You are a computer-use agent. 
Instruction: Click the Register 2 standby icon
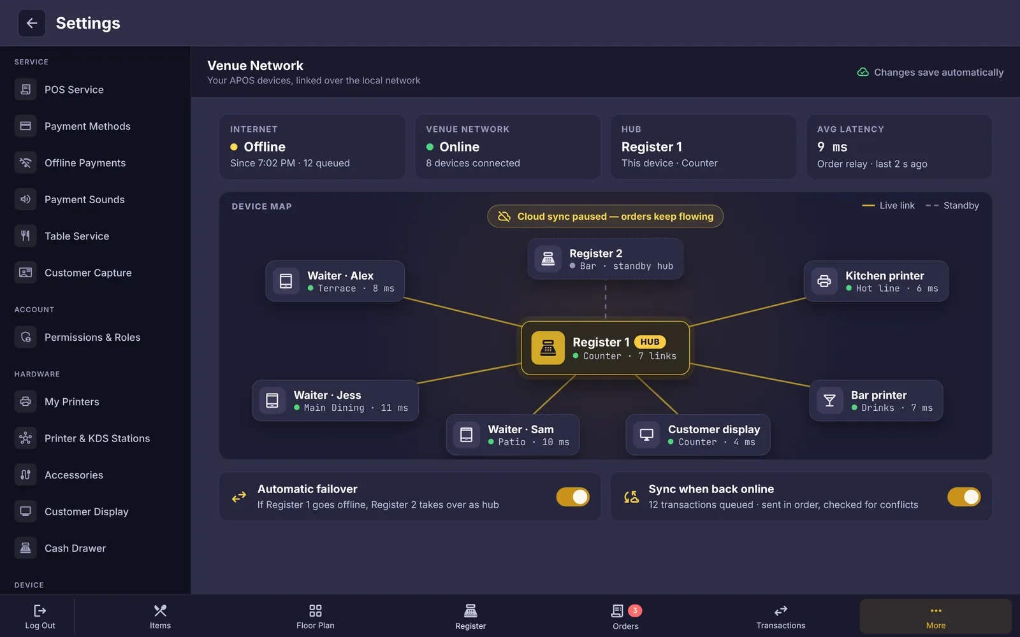pyautogui.click(x=548, y=259)
